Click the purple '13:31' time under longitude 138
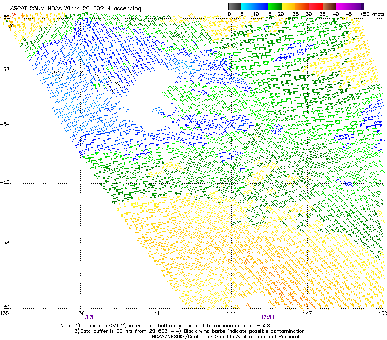Viewport: 387px width, 340px height. tap(89, 318)
